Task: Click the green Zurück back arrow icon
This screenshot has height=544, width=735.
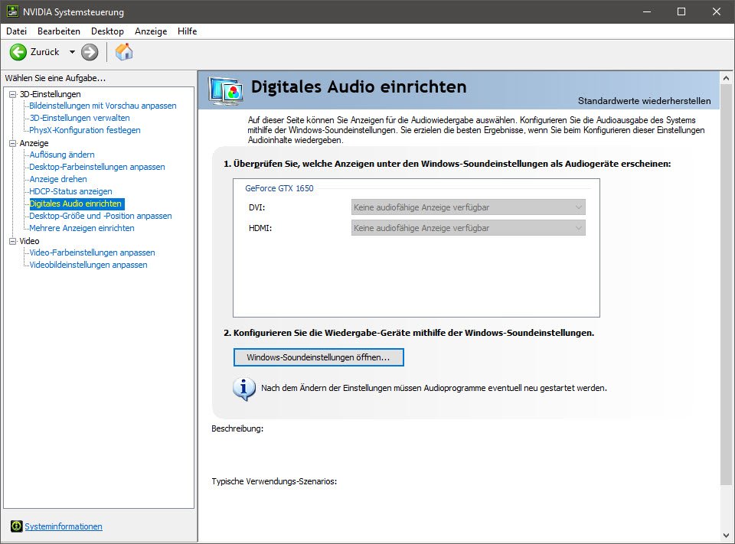Action: [18, 52]
